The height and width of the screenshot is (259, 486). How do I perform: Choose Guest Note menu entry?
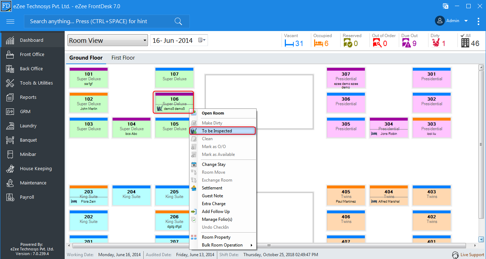[x=223, y=196]
